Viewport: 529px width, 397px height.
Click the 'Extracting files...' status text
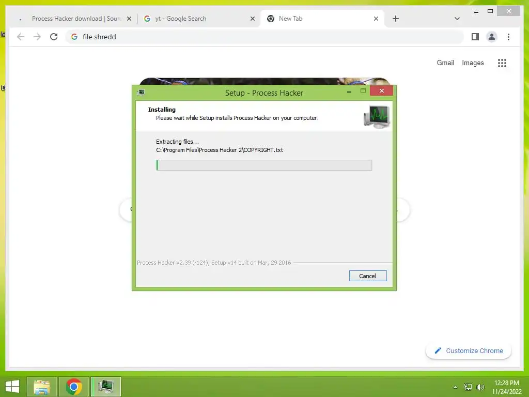(x=178, y=142)
